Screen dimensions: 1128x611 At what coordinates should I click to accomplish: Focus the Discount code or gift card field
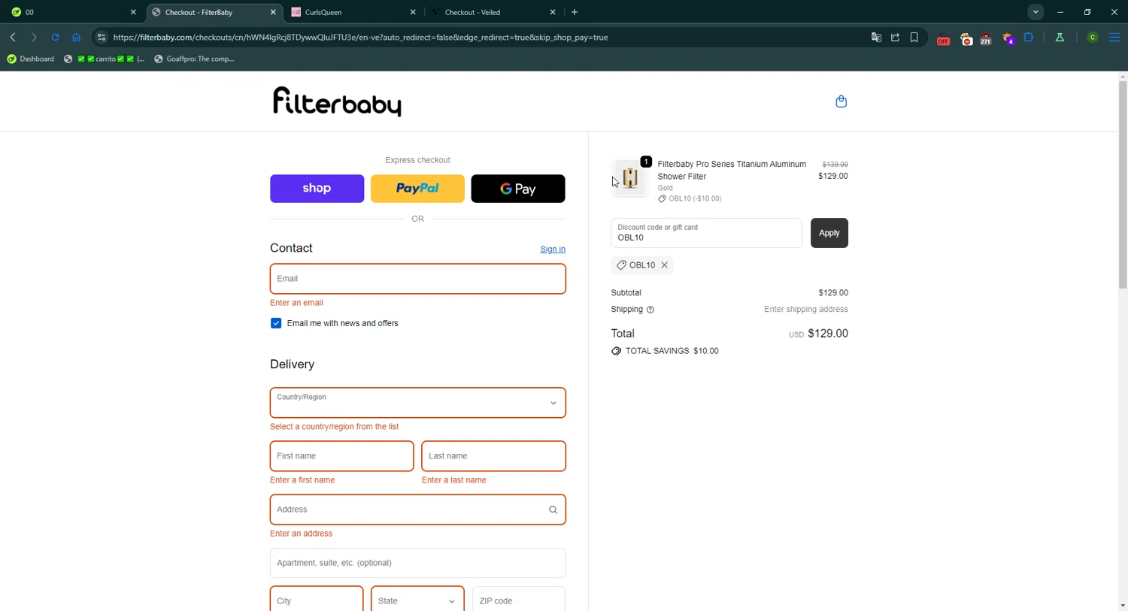coord(706,233)
